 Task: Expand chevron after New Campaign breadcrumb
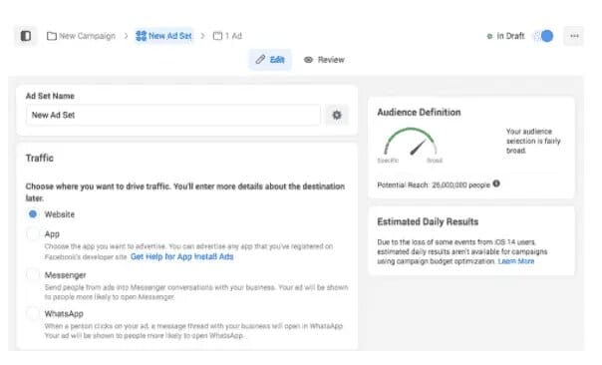click(x=126, y=36)
